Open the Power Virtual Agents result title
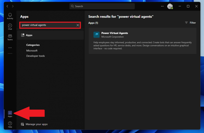Image resolution: width=204 pixels, height=133 pixels. pyautogui.click(x=114, y=33)
